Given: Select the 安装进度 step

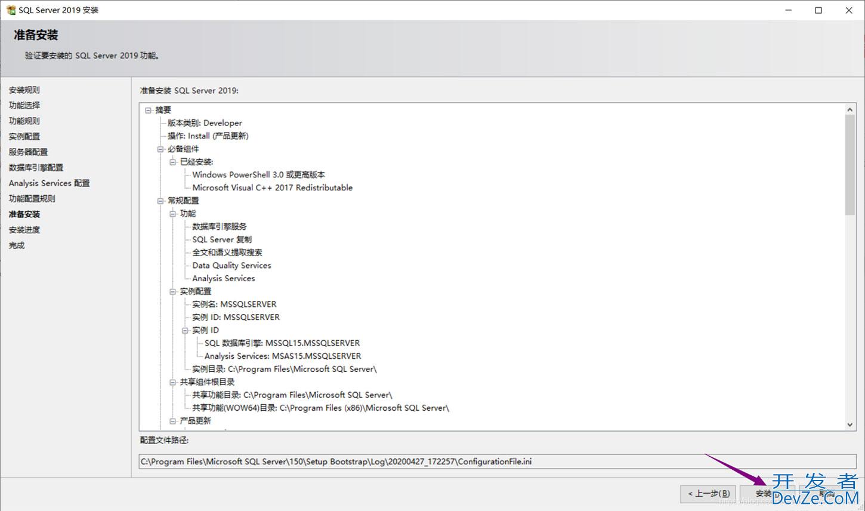Looking at the screenshot, I should (x=24, y=230).
